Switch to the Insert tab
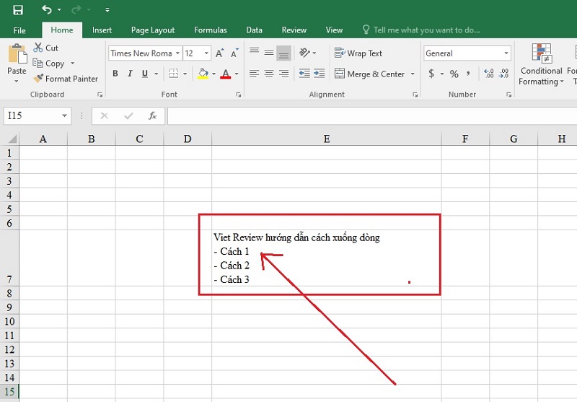 [x=102, y=30]
